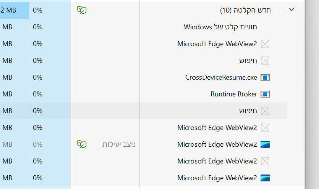Click the blue icon of the efficiency-mode WebView2 process
Viewport: 319px width, 189px height.
pyautogui.click(x=265, y=144)
